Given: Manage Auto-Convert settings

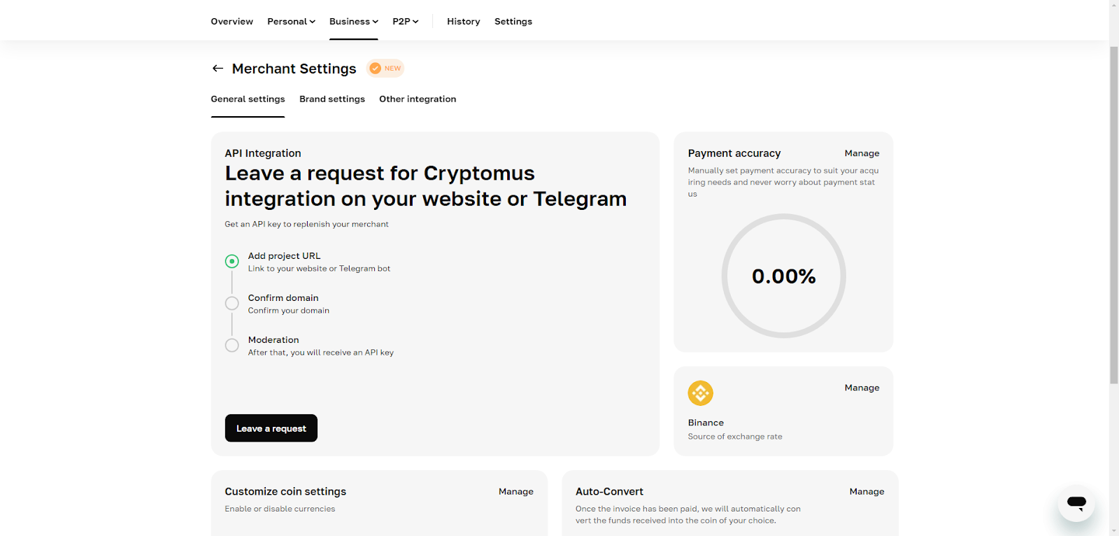Looking at the screenshot, I should coord(867,492).
